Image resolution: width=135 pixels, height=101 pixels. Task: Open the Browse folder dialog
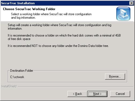point(115,76)
